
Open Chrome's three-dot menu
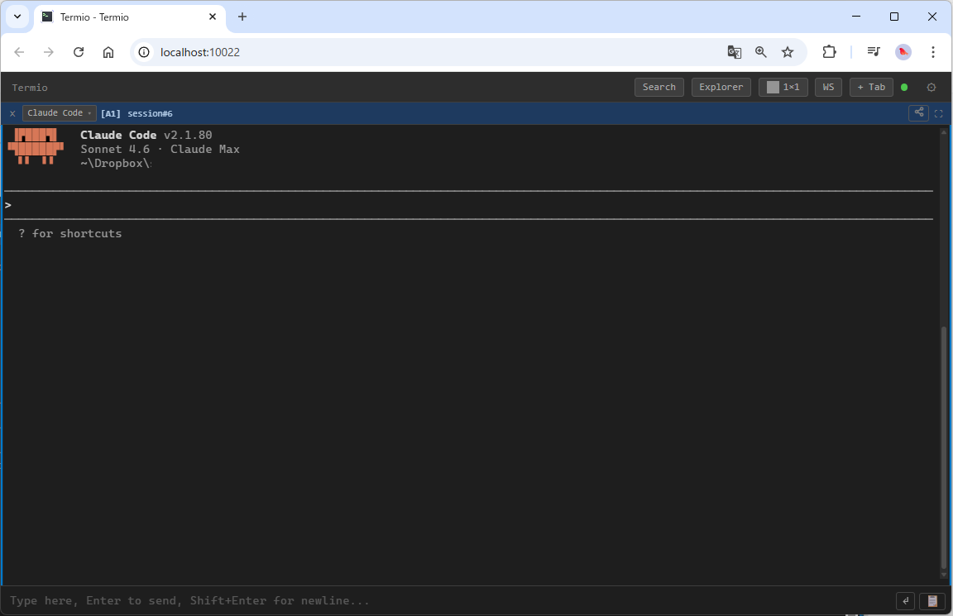[x=933, y=51]
